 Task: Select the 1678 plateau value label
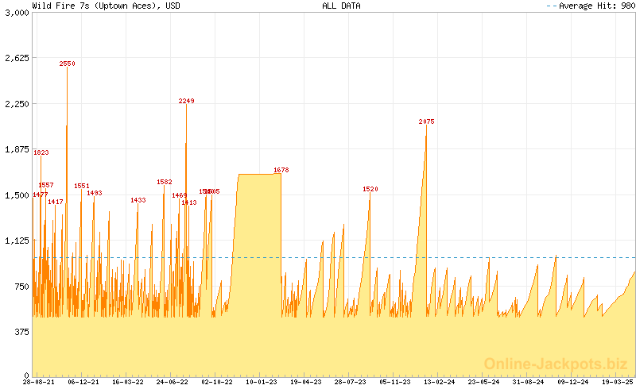coord(281,170)
